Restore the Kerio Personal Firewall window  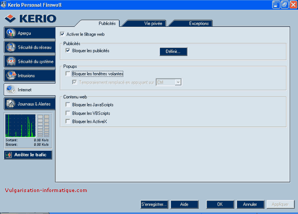click(x=284, y=5)
